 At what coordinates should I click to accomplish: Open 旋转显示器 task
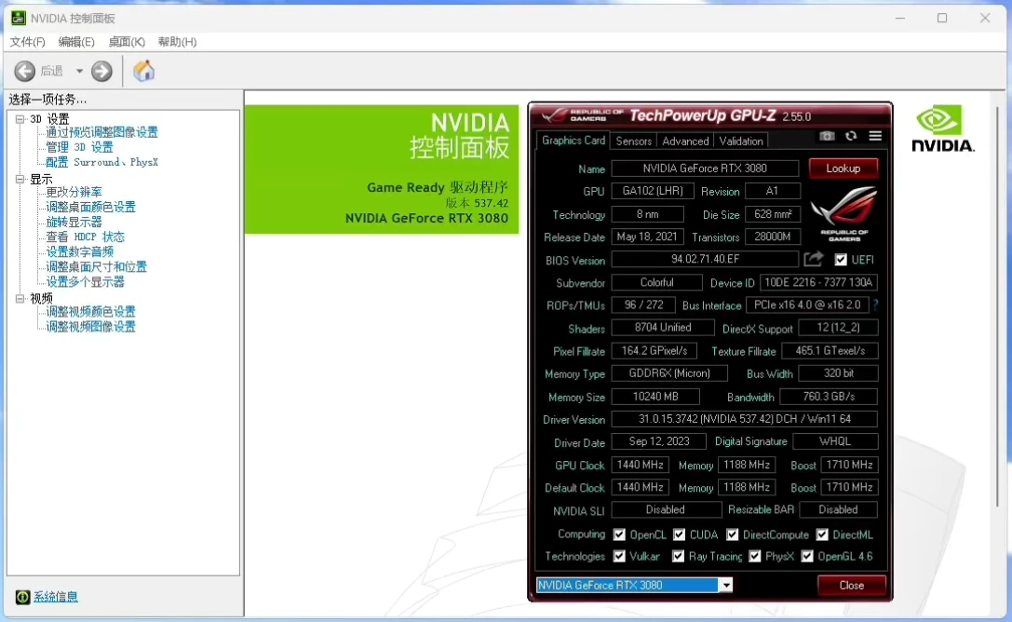(x=74, y=222)
